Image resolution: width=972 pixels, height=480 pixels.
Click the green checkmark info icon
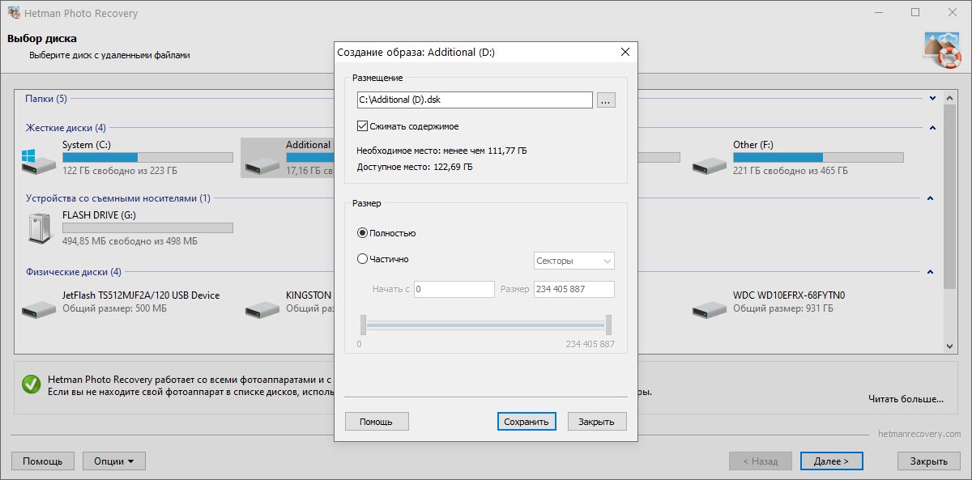pyautogui.click(x=32, y=384)
